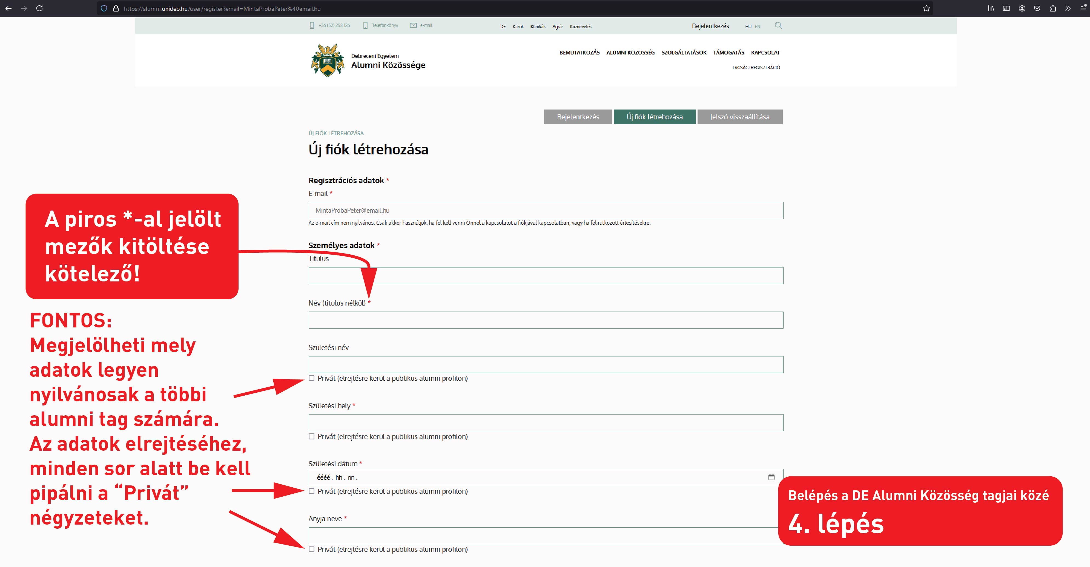
Task: Click the browser forward arrow
Action: [x=24, y=8]
